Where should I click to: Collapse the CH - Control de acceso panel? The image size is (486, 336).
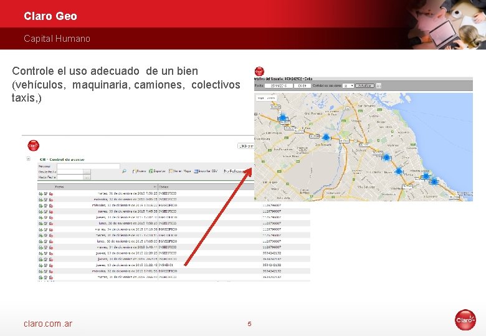(x=28, y=159)
